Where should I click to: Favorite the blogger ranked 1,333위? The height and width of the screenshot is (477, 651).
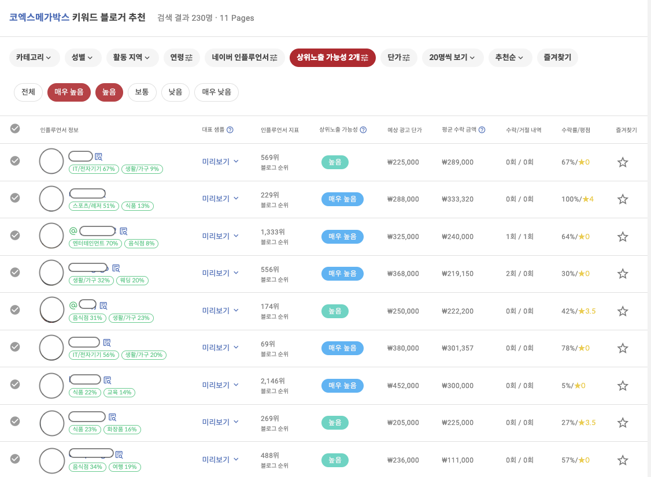click(622, 237)
